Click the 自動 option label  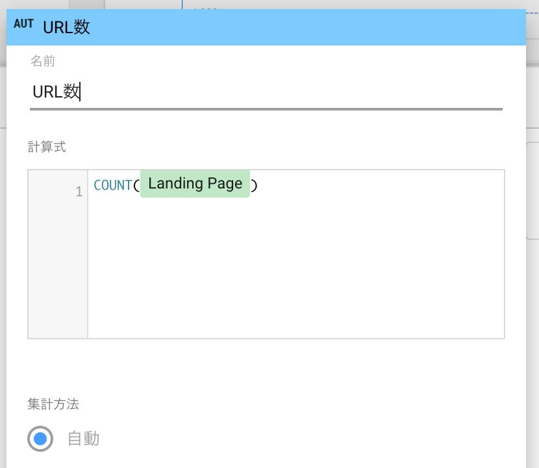[x=83, y=439]
